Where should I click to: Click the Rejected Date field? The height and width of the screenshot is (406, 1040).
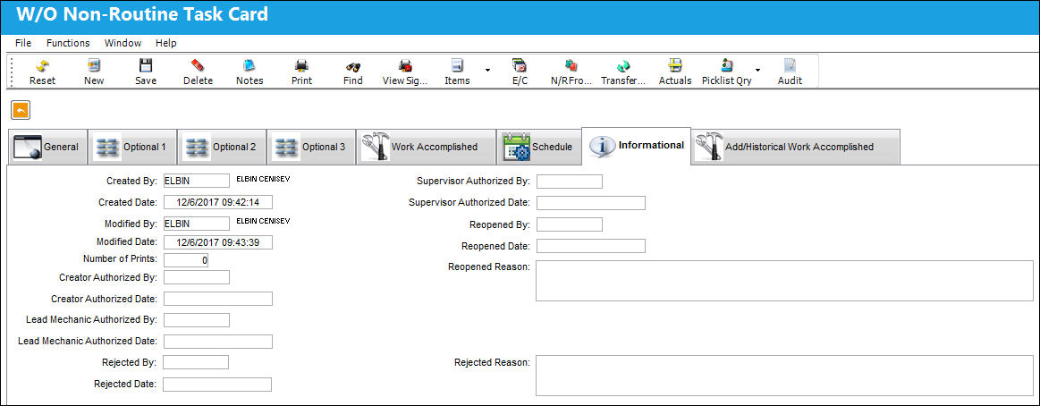coord(217,385)
